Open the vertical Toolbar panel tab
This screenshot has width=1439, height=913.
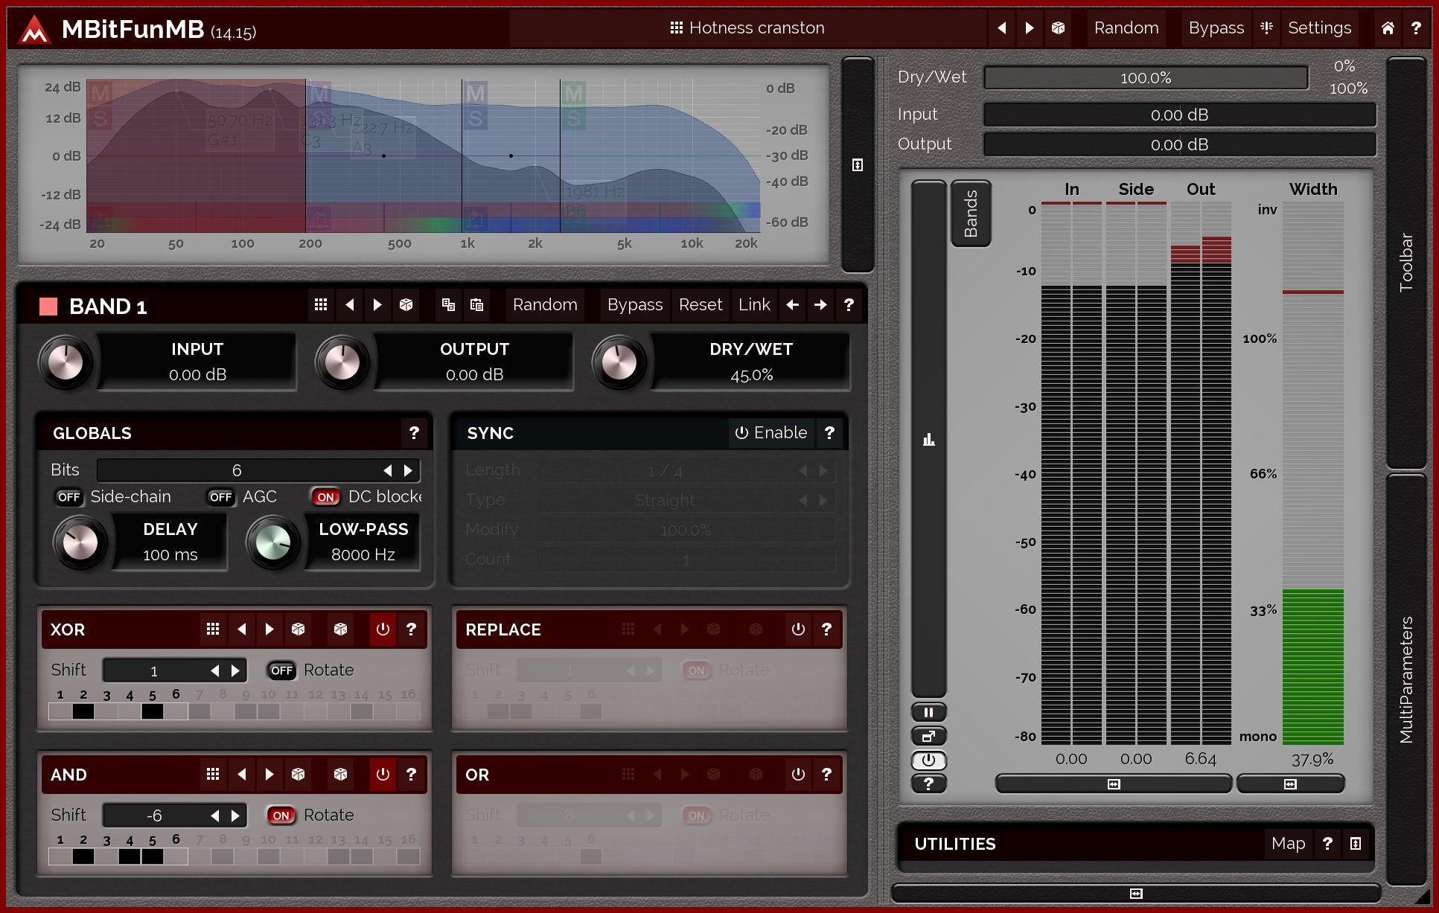1406,262
